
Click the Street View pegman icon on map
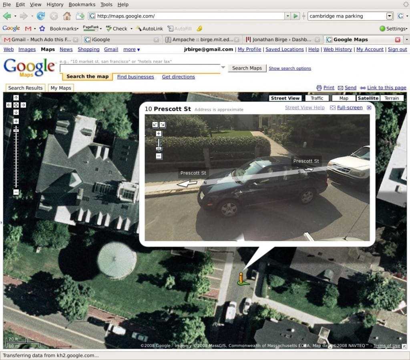click(x=241, y=279)
